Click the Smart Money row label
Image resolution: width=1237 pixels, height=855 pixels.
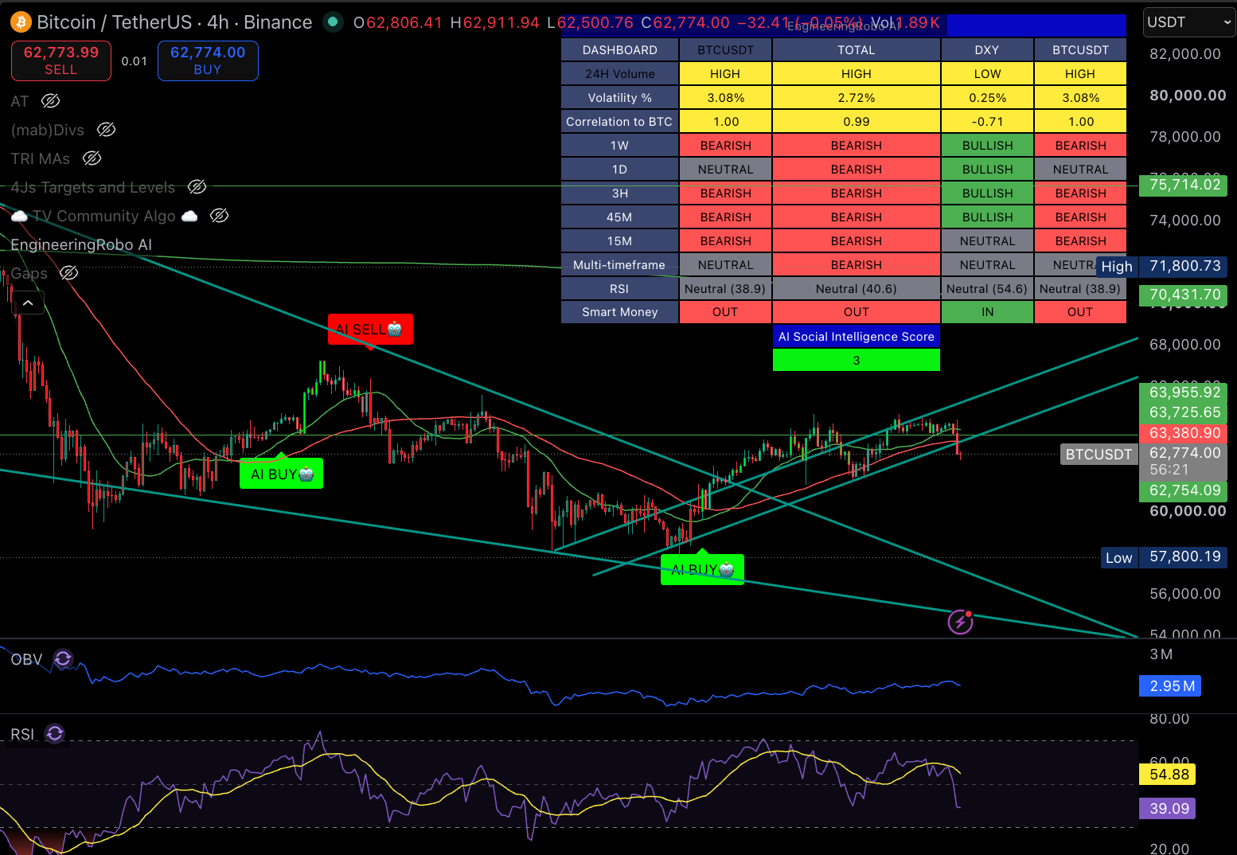(x=620, y=312)
